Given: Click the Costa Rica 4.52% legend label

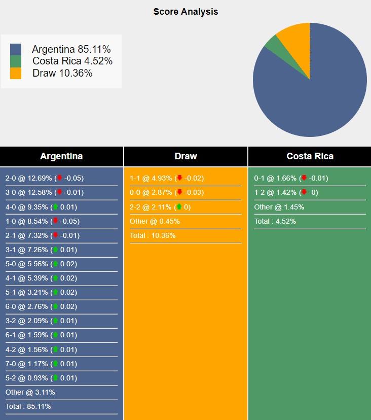Looking at the screenshot, I should pyautogui.click(x=72, y=61).
